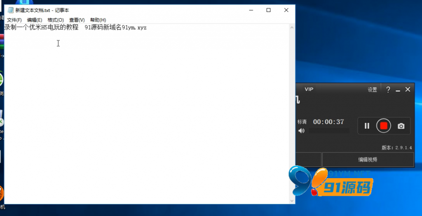Stop the recording with red square button
This screenshot has height=216, width=422.
click(384, 126)
